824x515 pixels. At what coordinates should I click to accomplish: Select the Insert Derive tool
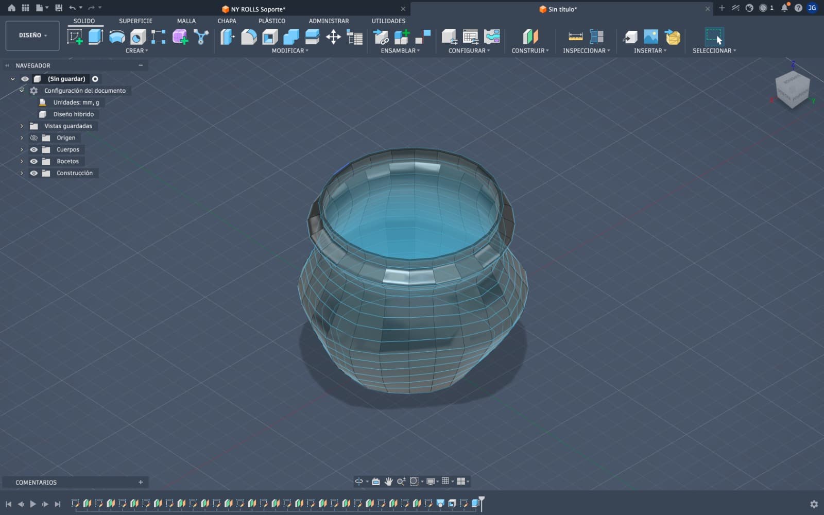[x=630, y=37]
